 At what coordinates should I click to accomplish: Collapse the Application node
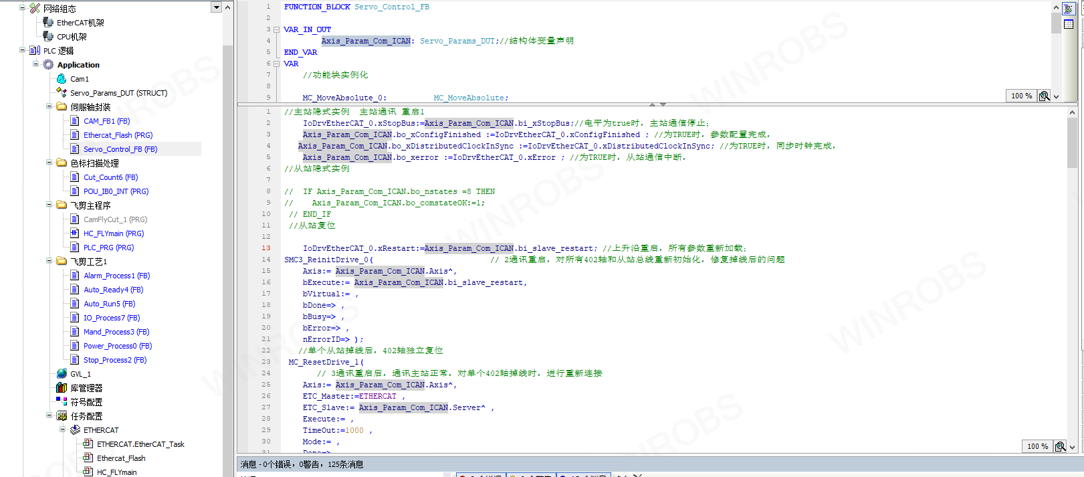pos(35,64)
